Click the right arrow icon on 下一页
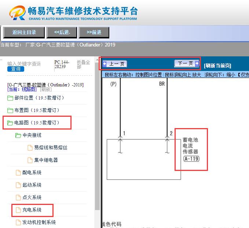 tap(197, 63)
